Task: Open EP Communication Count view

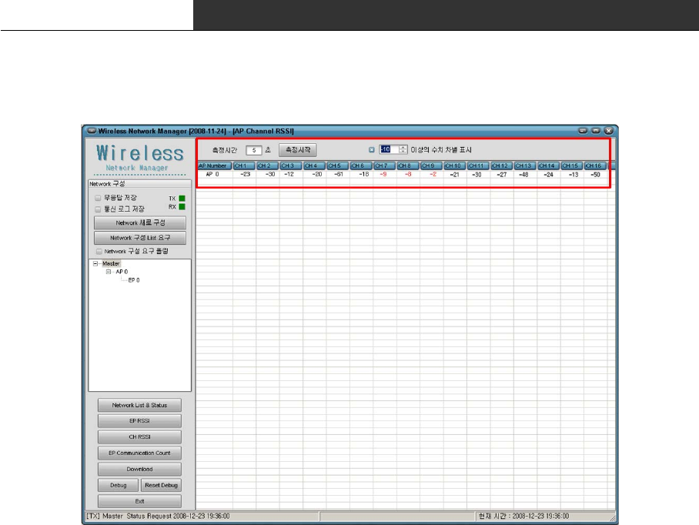Action: 139,453
